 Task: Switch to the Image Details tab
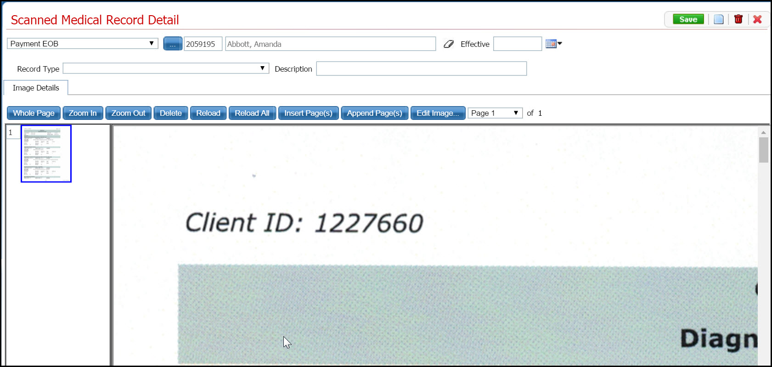point(36,88)
